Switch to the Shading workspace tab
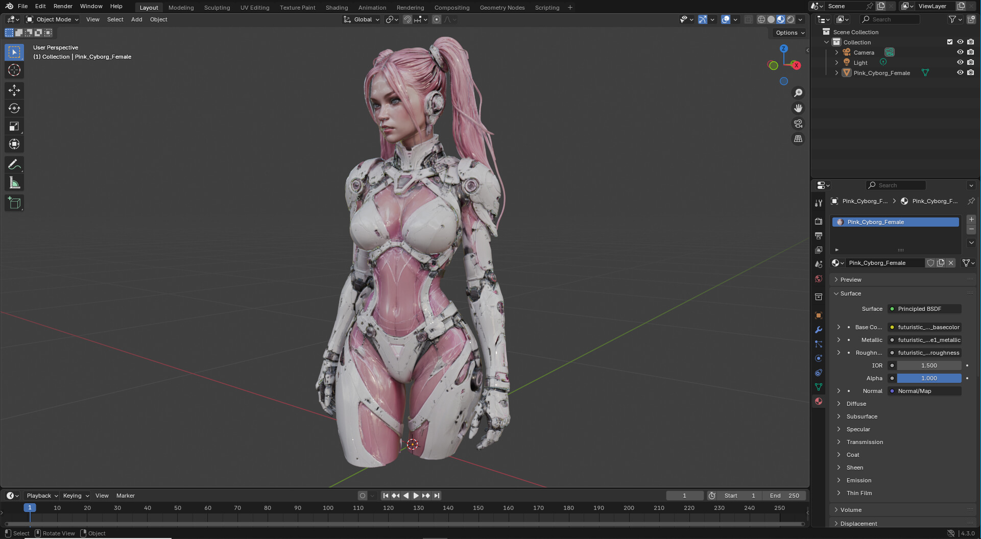 [x=337, y=8]
